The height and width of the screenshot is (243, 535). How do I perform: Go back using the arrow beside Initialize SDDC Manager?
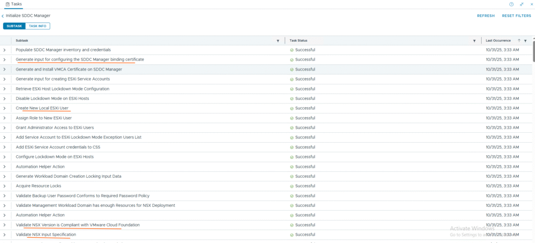[x=3, y=16]
